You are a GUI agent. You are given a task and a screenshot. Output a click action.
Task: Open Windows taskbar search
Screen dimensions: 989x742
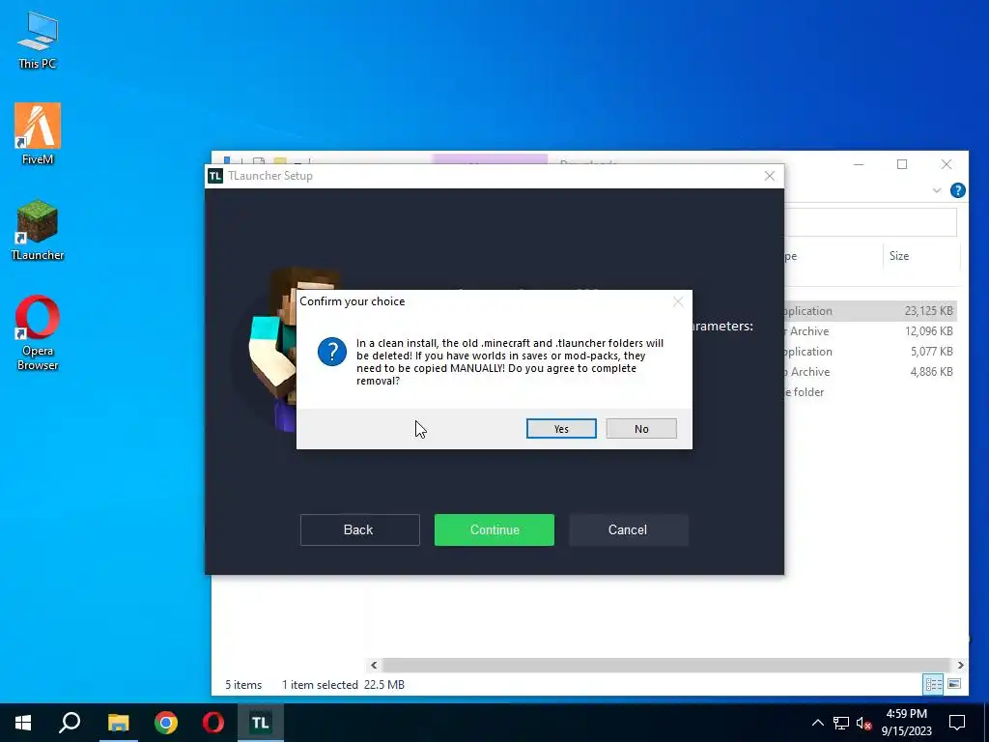(x=70, y=723)
